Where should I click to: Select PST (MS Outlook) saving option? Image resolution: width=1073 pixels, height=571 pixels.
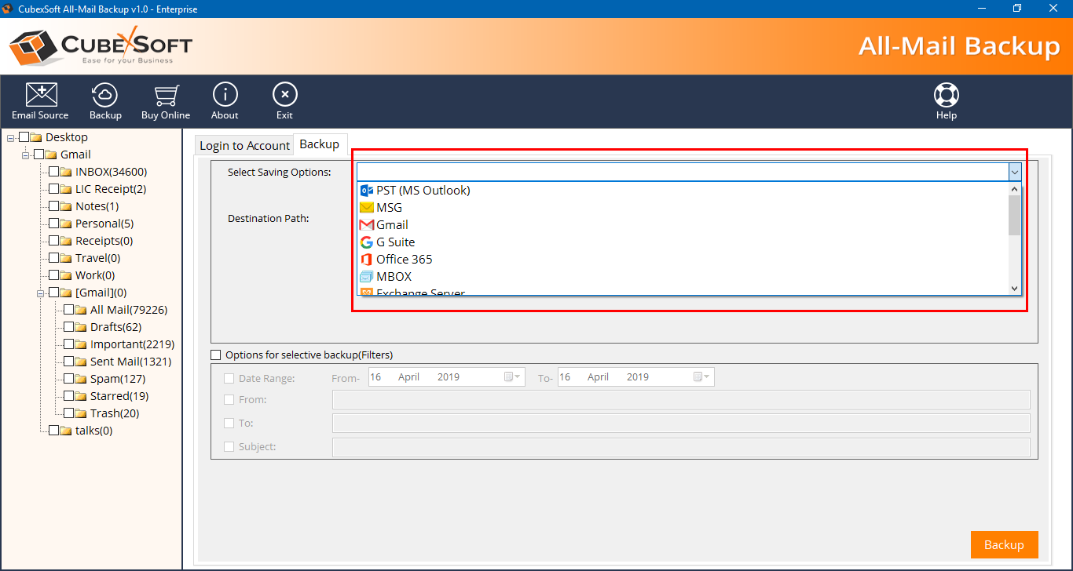coord(423,190)
